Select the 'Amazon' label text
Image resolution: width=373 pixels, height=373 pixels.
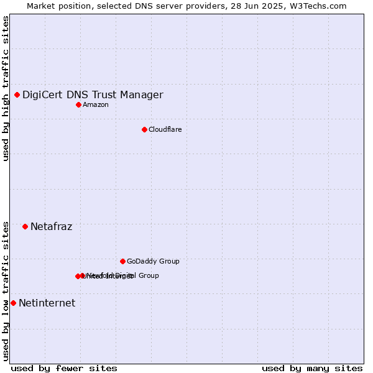pyautogui.click(x=96, y=104)
